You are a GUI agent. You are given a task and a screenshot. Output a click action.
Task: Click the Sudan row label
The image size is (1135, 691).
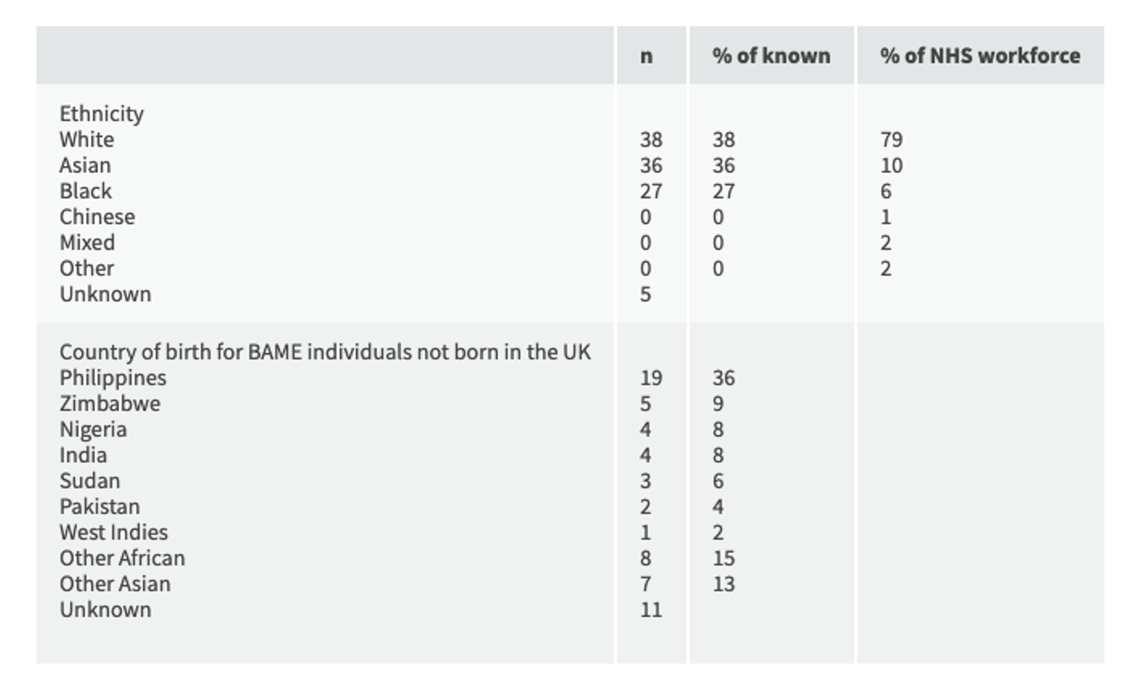point(89,481)
